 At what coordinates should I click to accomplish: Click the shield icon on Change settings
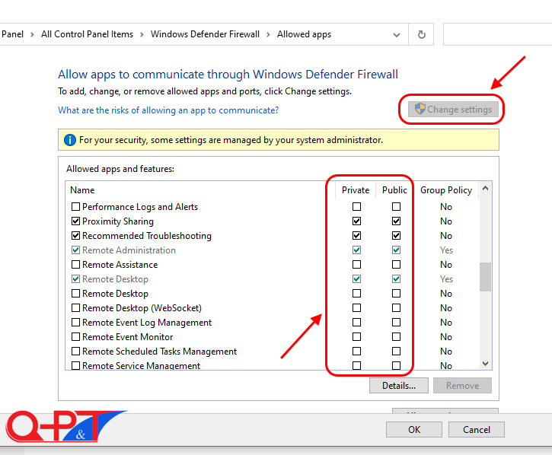point(419,110)
